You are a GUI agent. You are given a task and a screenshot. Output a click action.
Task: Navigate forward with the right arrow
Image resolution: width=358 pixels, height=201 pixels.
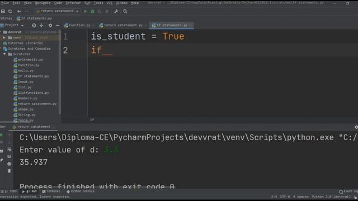(26, 11)
